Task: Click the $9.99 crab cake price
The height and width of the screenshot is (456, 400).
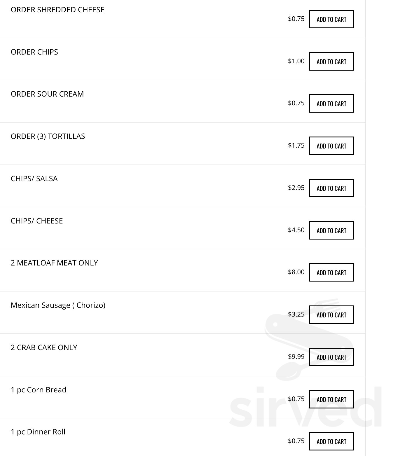Action: tap(296, 357)
